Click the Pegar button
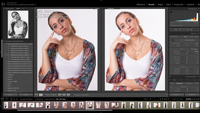200x113 pixels. (26, 95)
